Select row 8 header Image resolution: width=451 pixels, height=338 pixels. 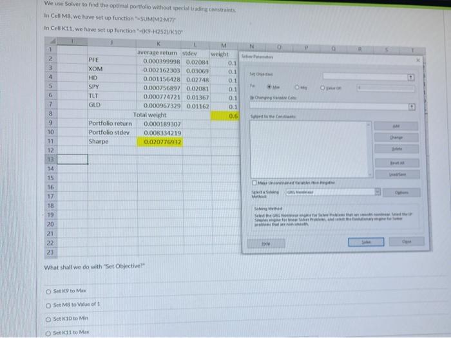[51, 113]
